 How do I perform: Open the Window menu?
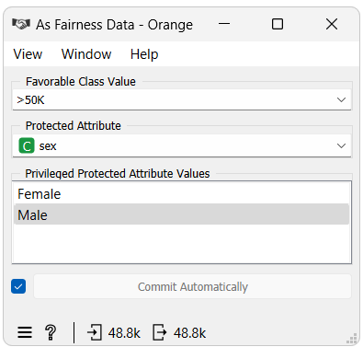86,54
